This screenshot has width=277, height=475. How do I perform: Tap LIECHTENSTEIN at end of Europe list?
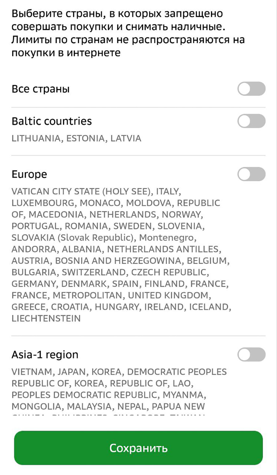pos(46,319)
